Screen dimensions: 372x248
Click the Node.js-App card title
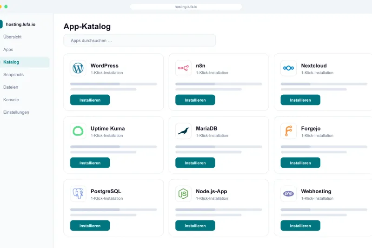coord(212,191)
